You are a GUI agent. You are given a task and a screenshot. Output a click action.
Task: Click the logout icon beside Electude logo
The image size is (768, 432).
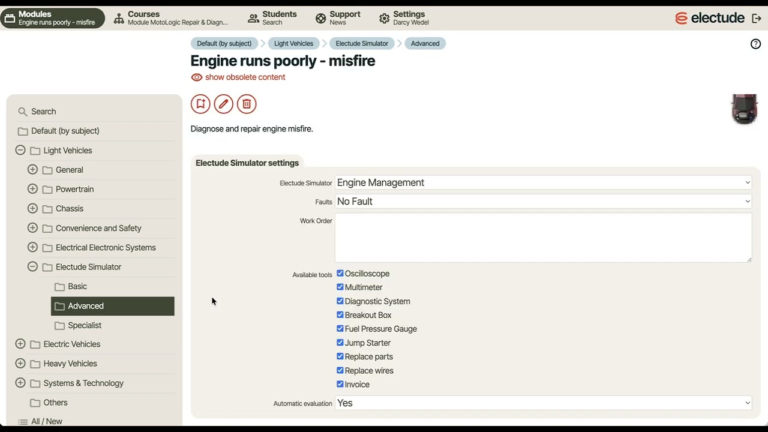coord(757,18)
